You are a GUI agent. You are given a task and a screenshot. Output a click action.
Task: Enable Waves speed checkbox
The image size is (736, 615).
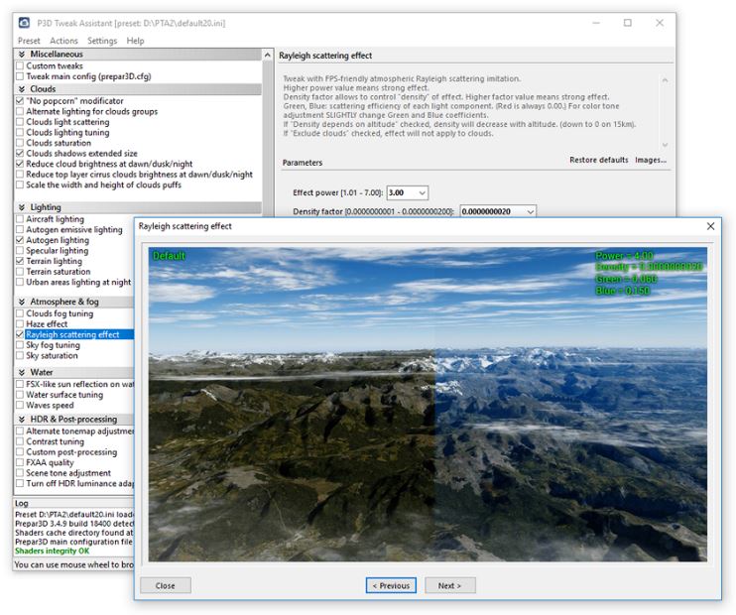coord(20,405)
